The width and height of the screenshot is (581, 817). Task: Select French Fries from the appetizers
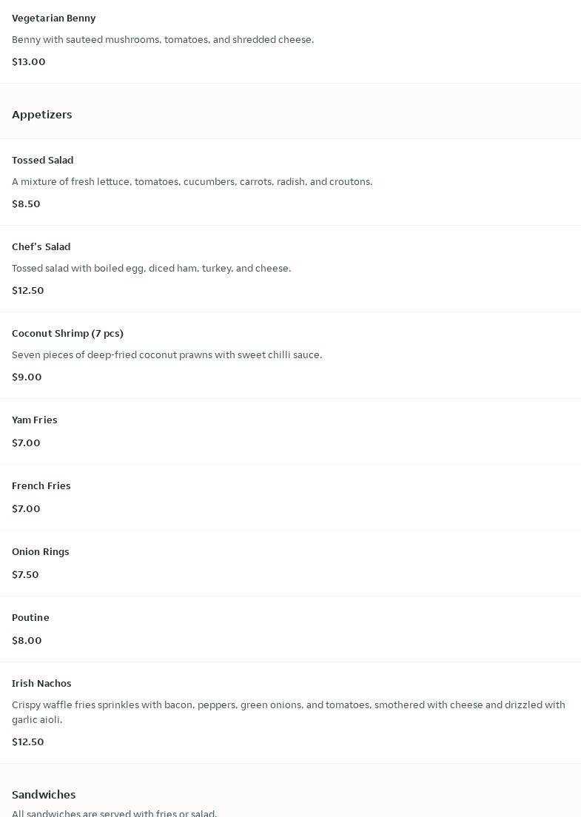point(41,485)
